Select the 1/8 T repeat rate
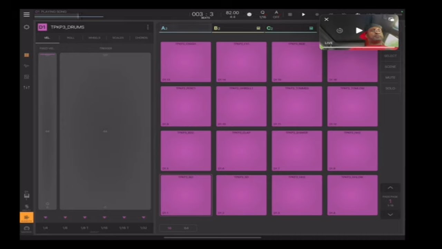442x249 pixels. tap(85, 228)
